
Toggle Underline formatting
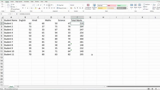(27, 8)
